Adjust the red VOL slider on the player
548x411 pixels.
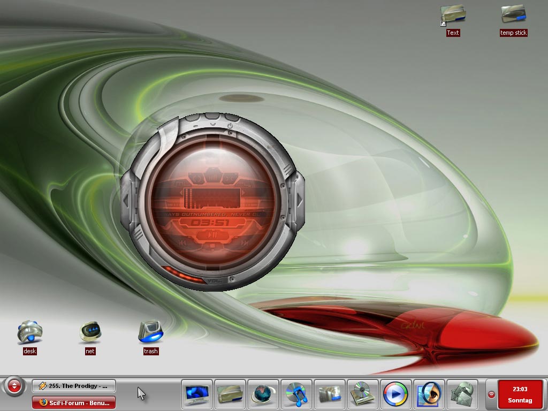(183, 274)
